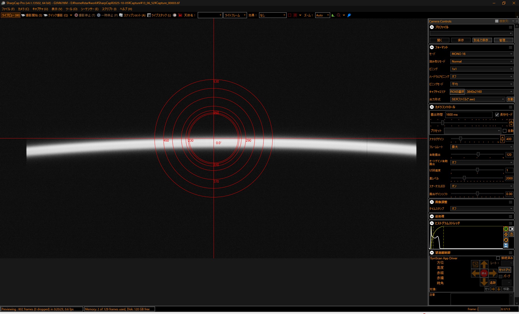The image size is (519, 314).
Task: Collapse the カメラコントロール panel section
Action: (x=432, y=107)
